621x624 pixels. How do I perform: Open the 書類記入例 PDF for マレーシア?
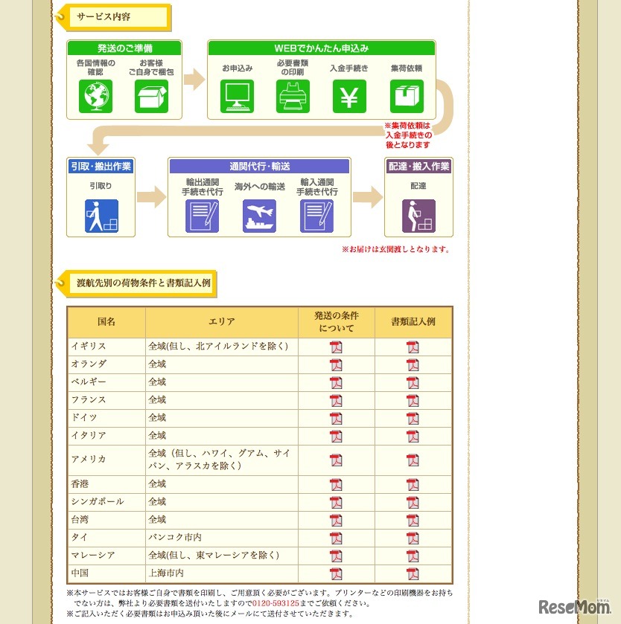click(413, 556)
